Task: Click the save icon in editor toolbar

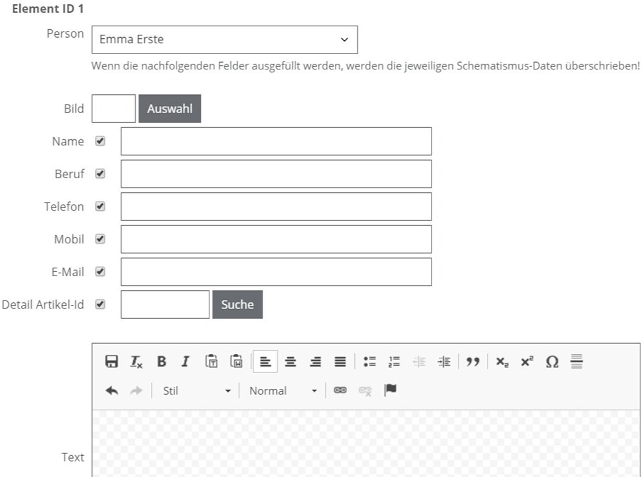Action: [111, 362]
